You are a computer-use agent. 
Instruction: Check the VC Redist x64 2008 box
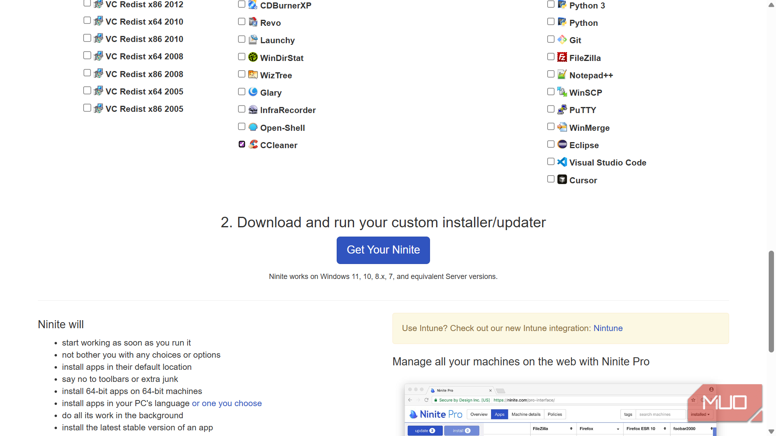87,55
